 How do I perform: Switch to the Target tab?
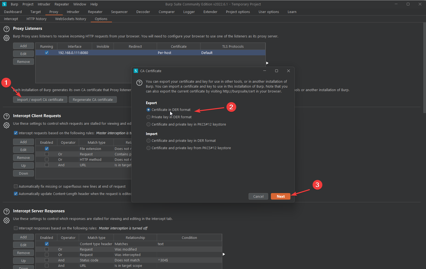pos(36,12)
